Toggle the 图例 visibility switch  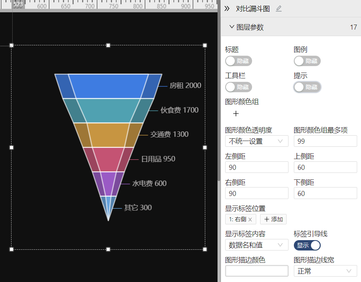(307, 61)
